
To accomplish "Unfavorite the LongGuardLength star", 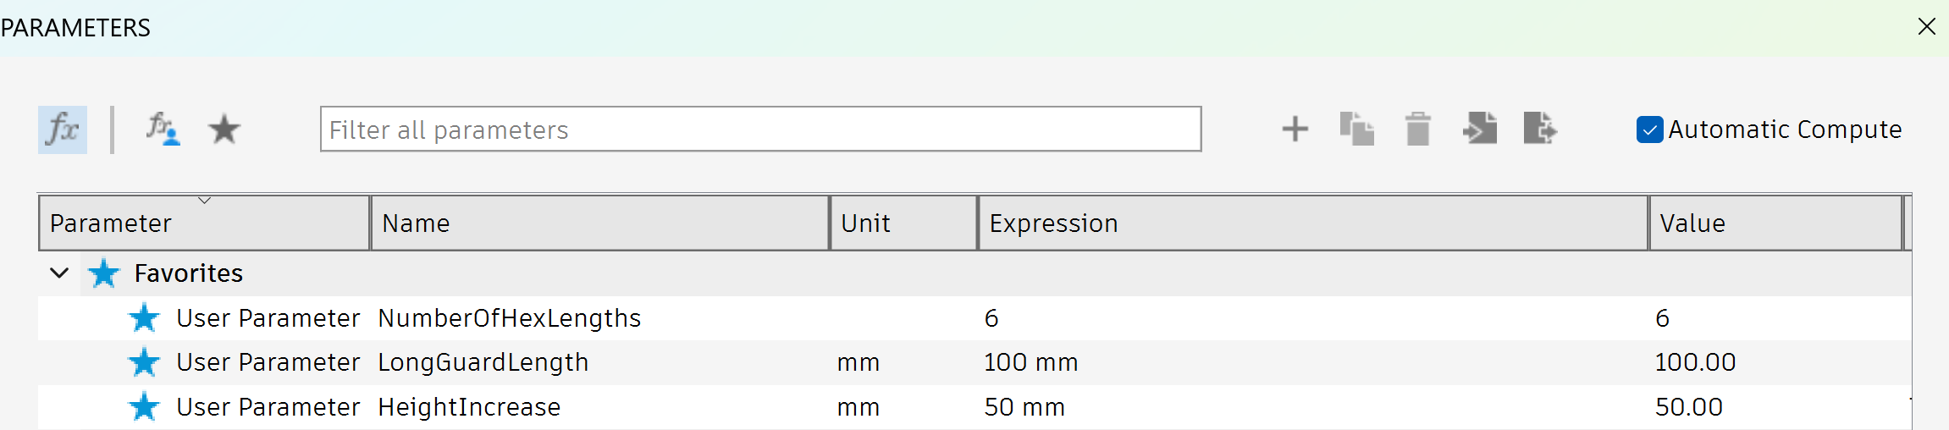I will point(144,362).
